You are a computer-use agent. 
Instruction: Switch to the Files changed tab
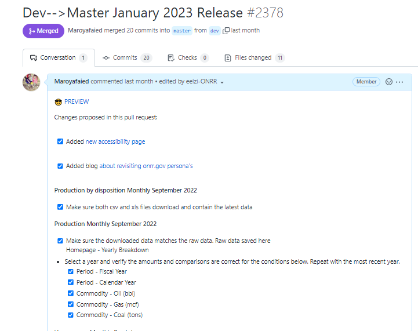255,57
